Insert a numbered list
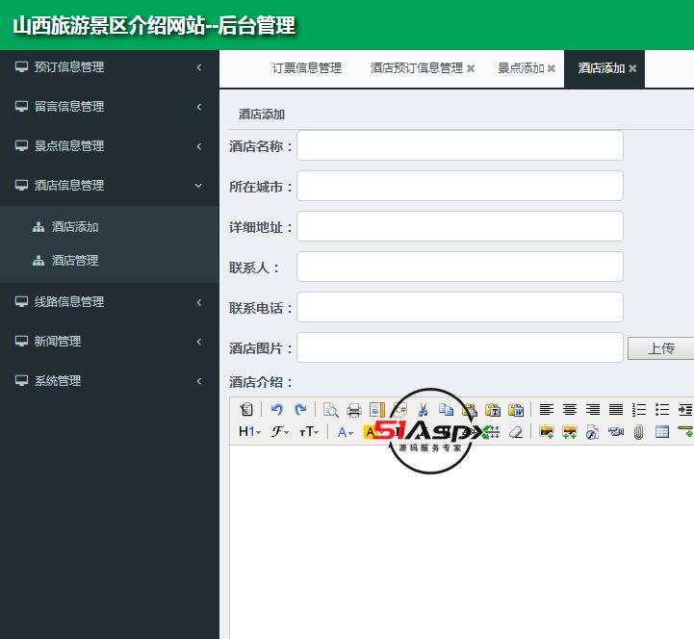The width and height of the screenshot is (694, 639). coord(639,409)
